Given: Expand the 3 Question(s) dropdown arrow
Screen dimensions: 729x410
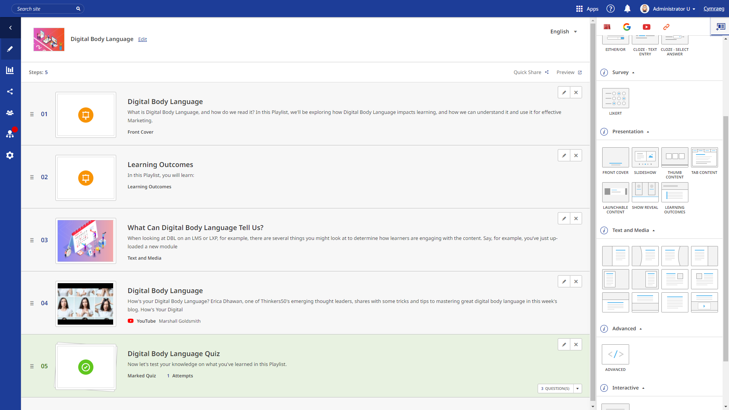Looking at the screenshot, I should tap(578, 388).
